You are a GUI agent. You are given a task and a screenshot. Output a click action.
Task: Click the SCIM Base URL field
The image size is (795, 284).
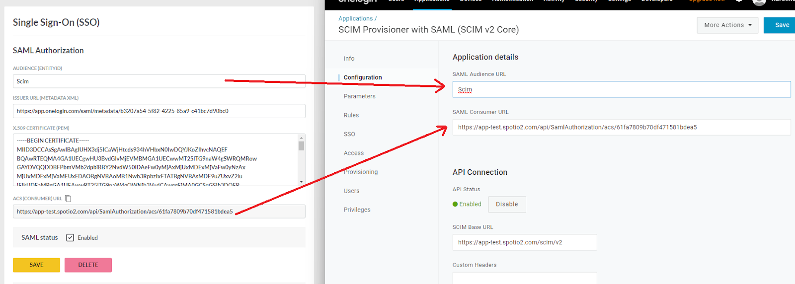(525, 242)
